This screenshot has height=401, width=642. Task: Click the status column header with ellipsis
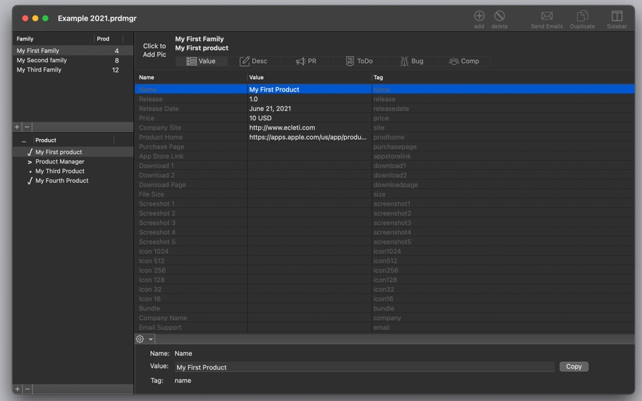click(x=24, y=140)
